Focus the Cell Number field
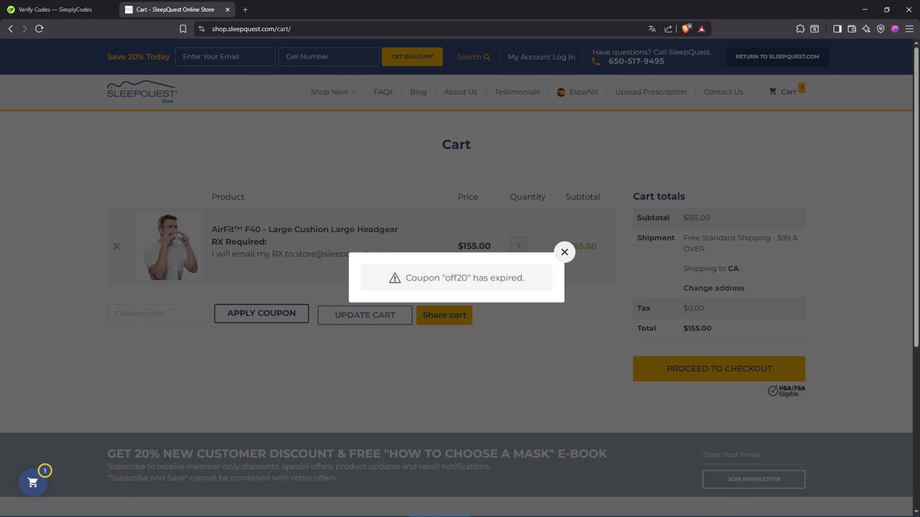Screen dimensions: 920x517 click(x=329, y=56)
